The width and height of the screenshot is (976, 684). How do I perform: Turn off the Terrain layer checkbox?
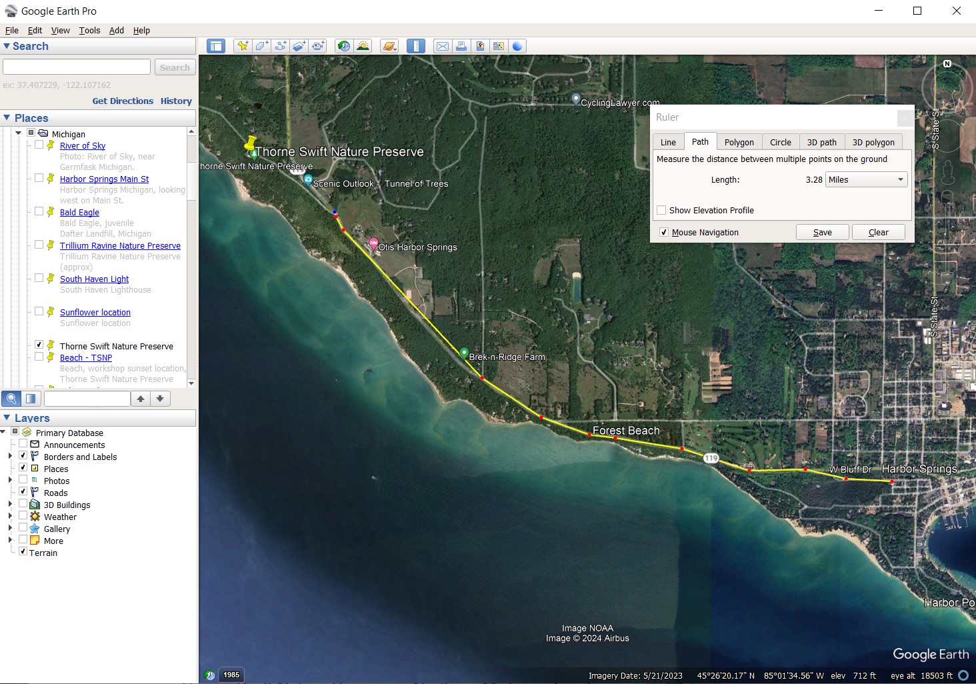click(23, 551)
